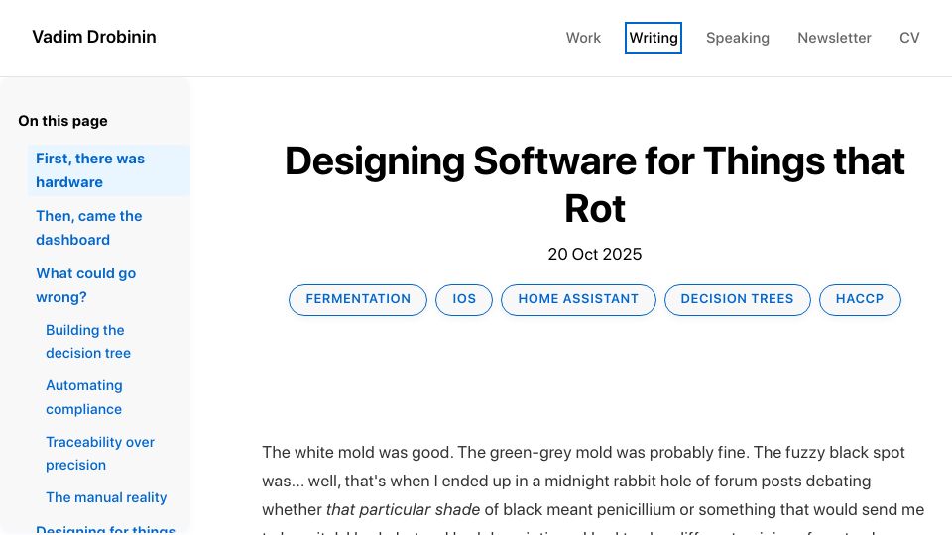952x535 pixels.
Task: Select the HACCP tag
Action: pyautogui.click(x=860, y=299)
